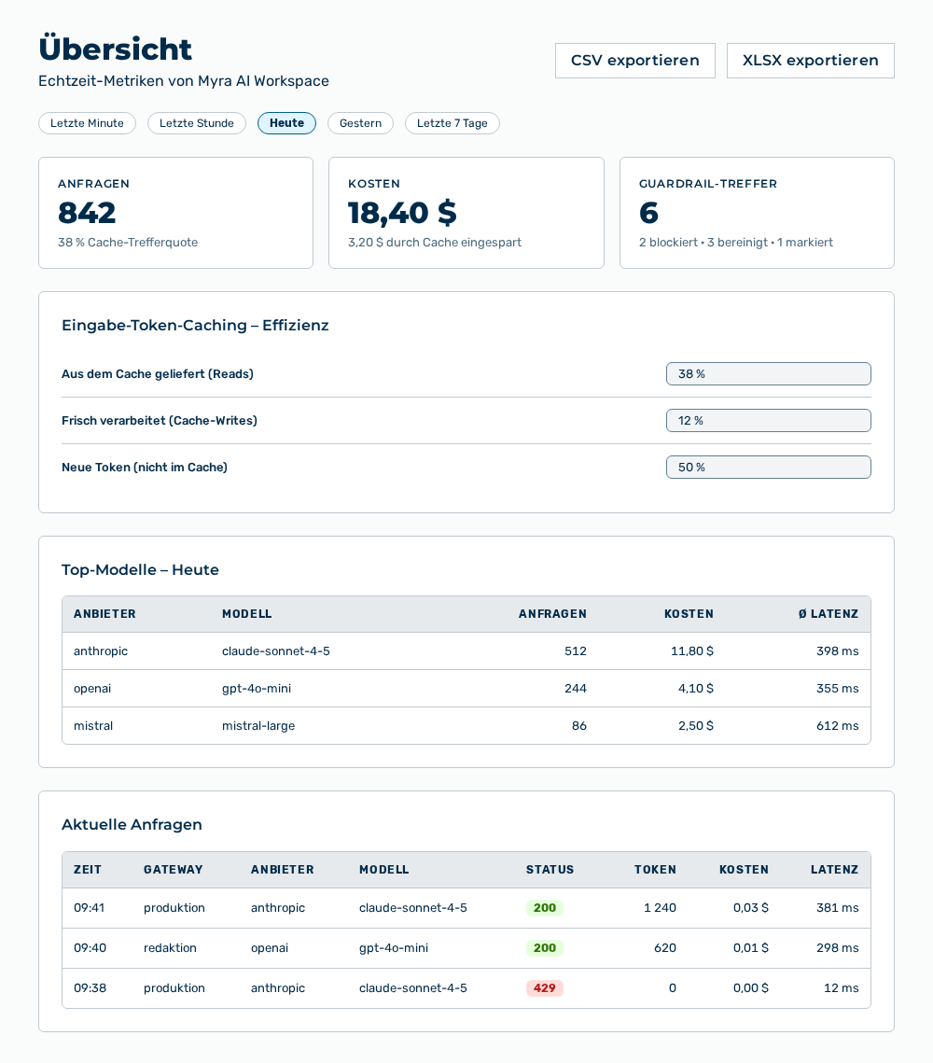Viewport: 933px width, 1063px height.
Task: Click the 38 % Cache-Trefferquote text
Action: tap(128, 242)
